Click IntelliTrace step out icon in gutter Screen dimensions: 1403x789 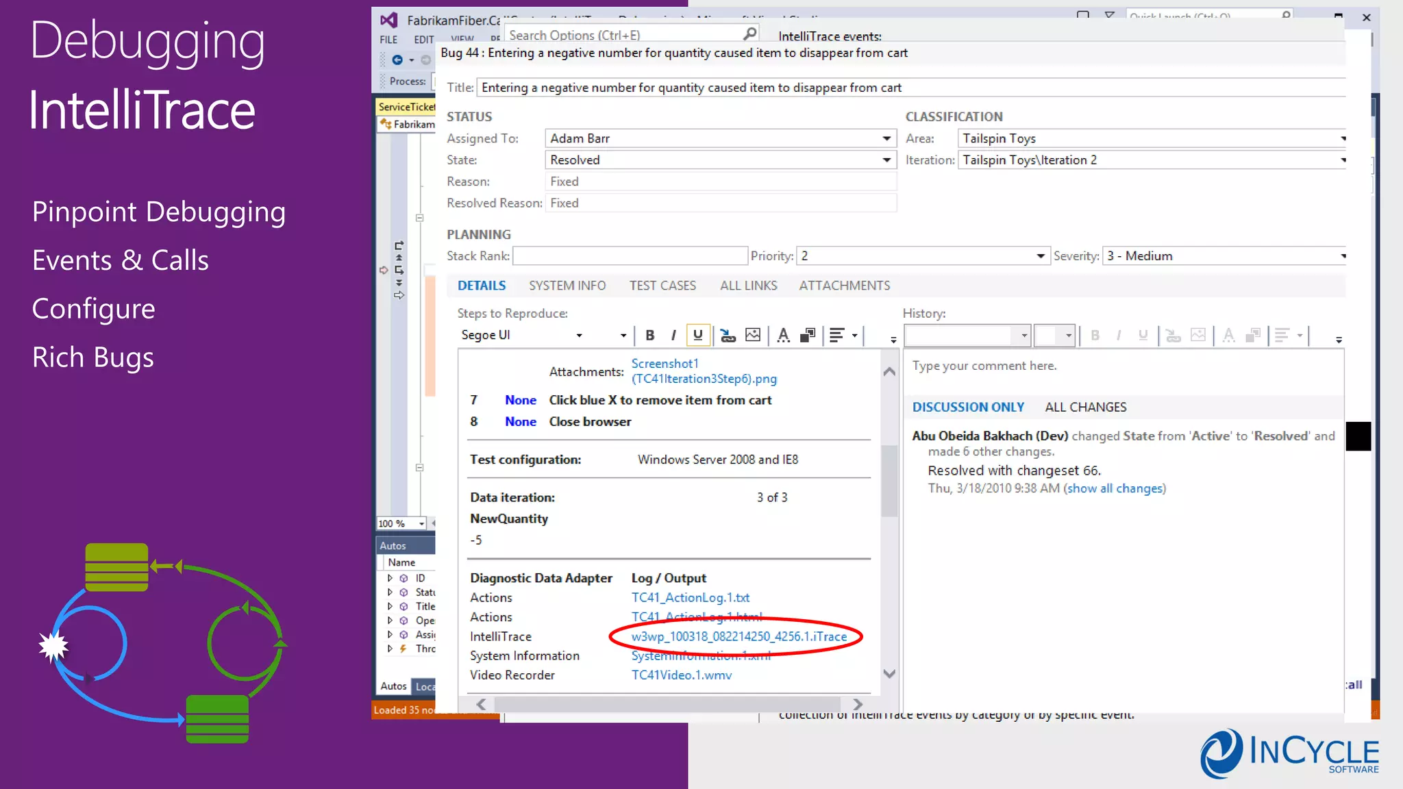(399, 245)
